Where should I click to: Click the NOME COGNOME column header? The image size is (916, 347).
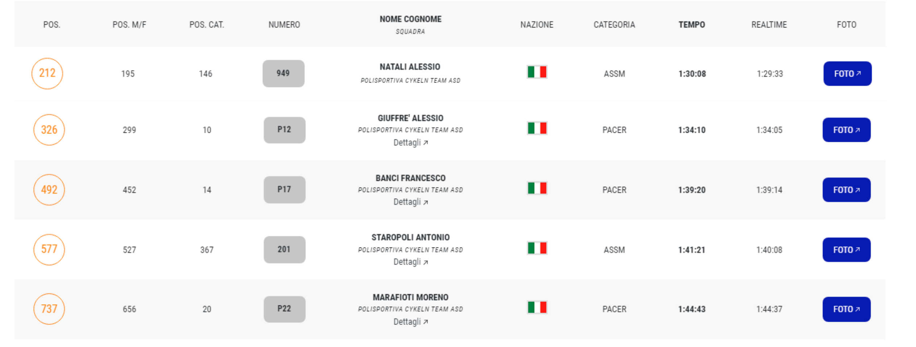coord(411,19)
